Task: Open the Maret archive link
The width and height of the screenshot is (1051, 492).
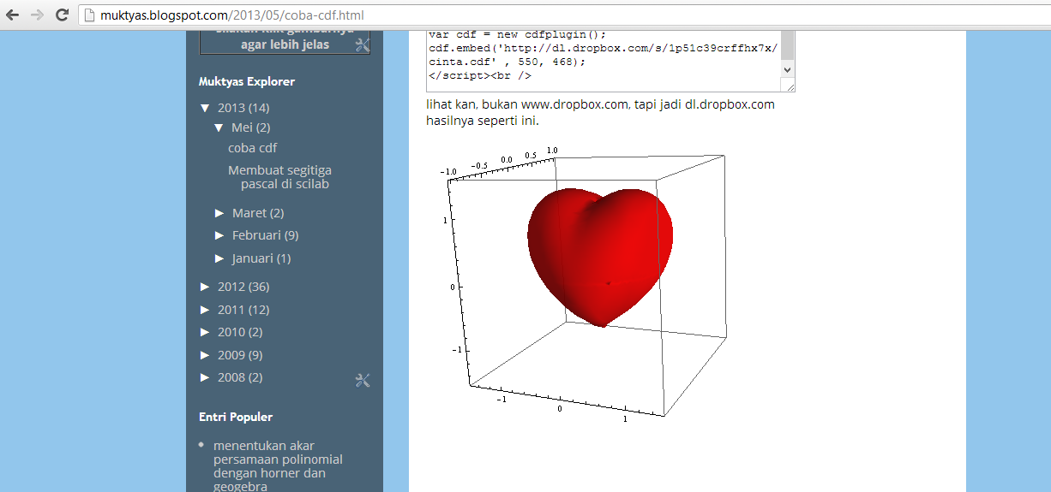Action: (x=249, y=212)
